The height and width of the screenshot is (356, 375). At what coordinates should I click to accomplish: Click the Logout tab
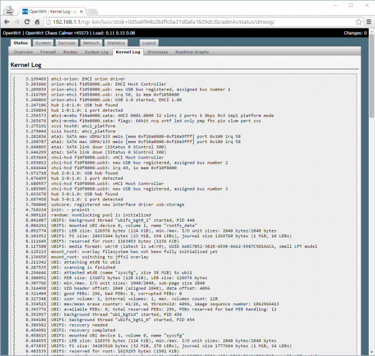click(x=149, y=43)
